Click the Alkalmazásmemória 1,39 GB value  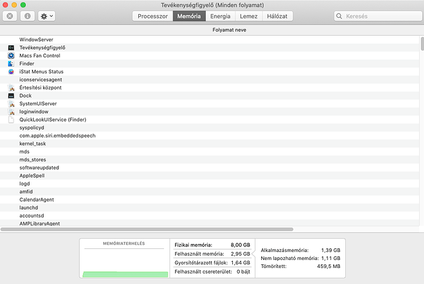(x=331, y=250)
